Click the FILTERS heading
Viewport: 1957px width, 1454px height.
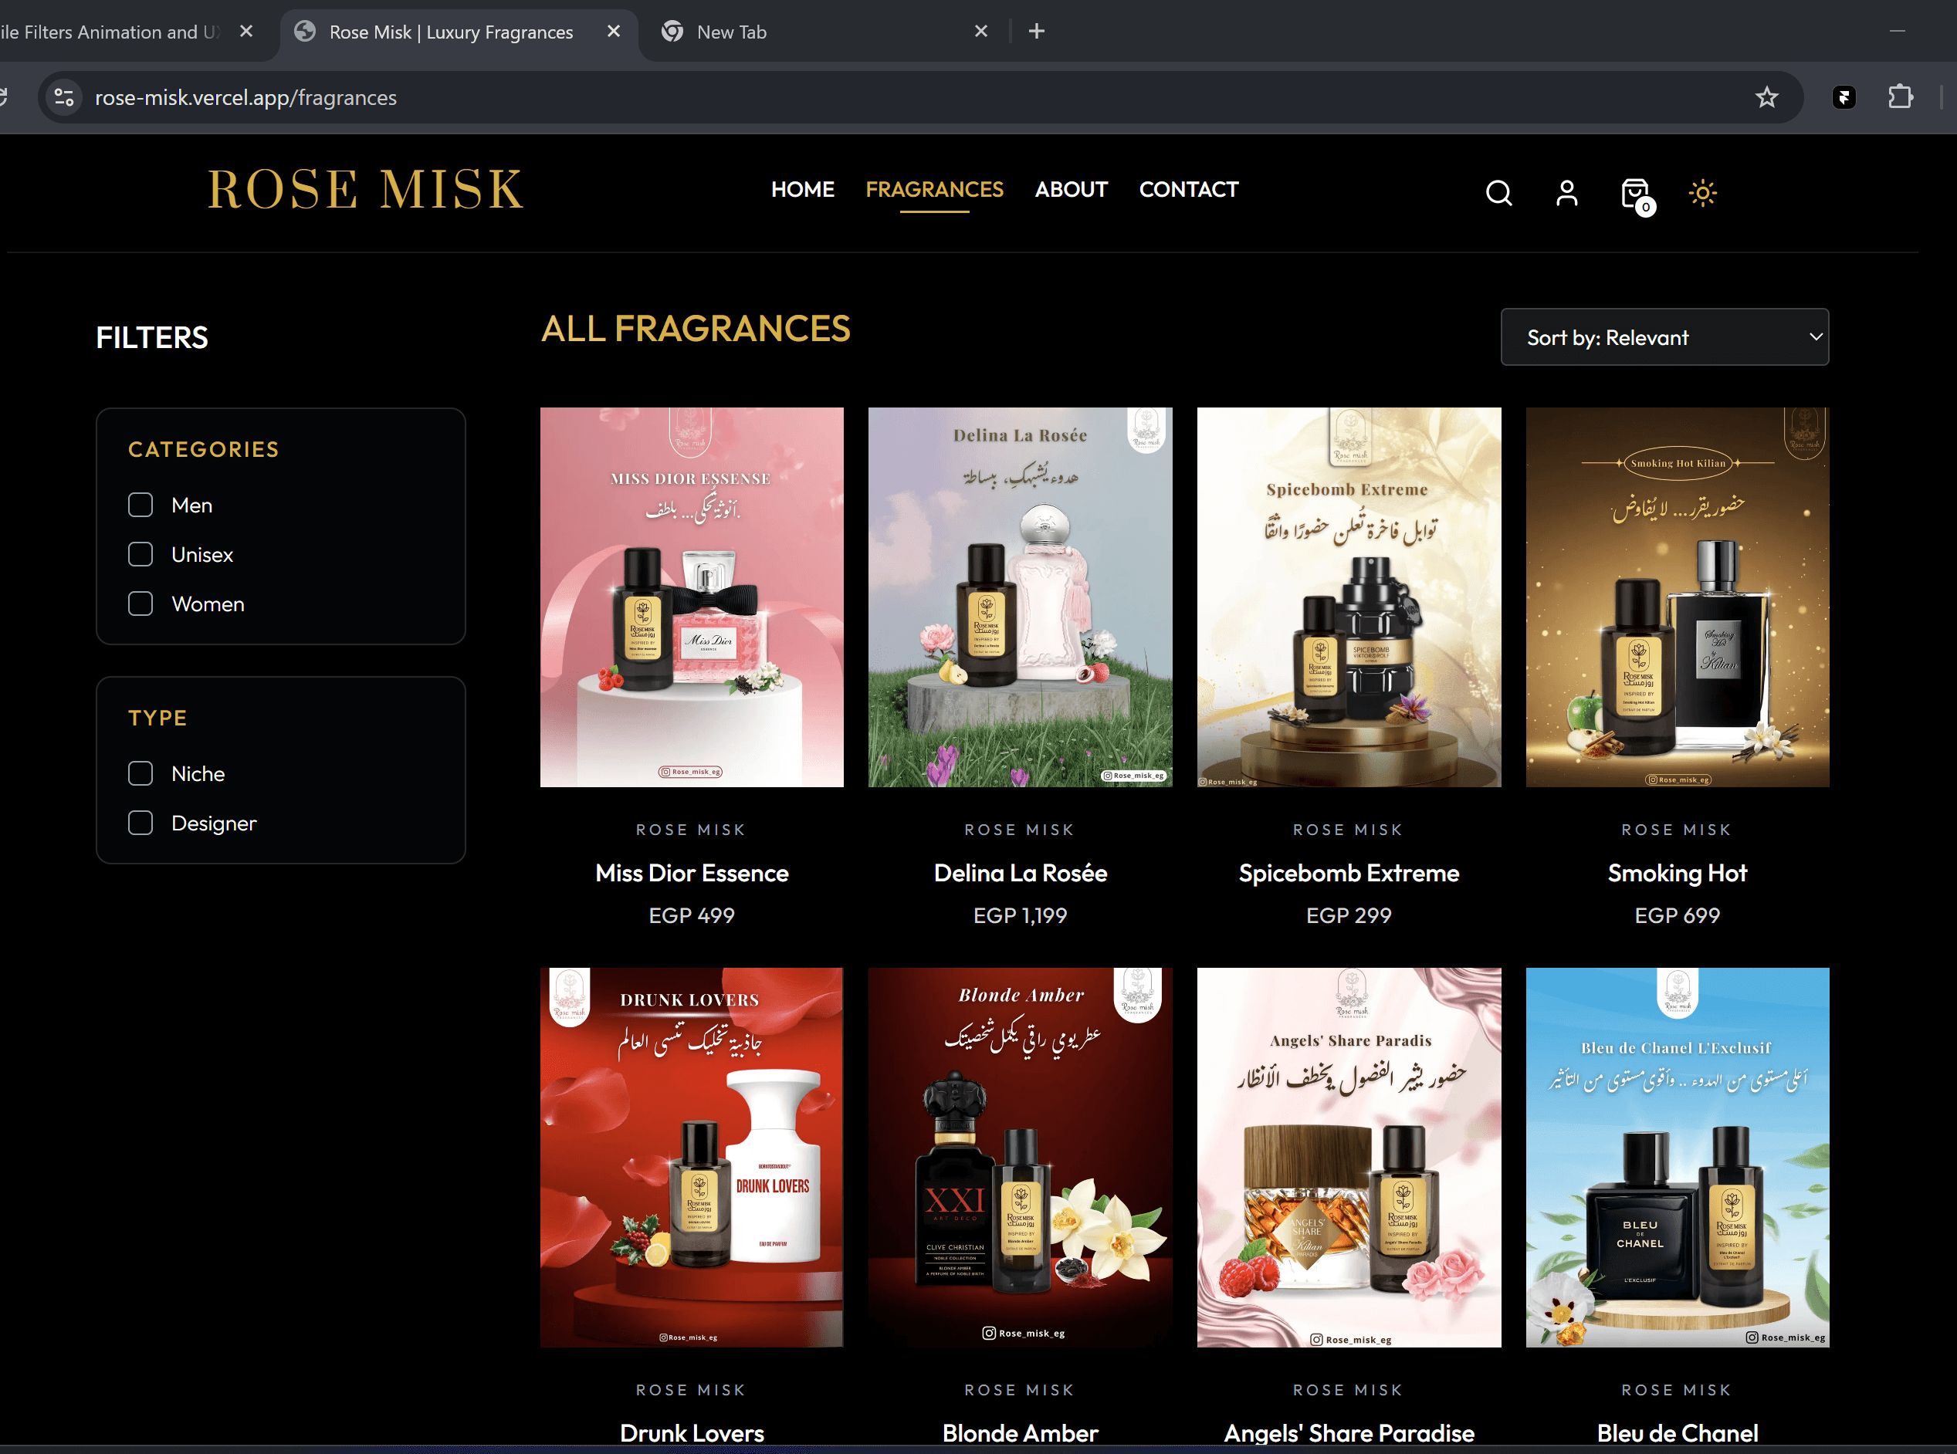[151, 338]
